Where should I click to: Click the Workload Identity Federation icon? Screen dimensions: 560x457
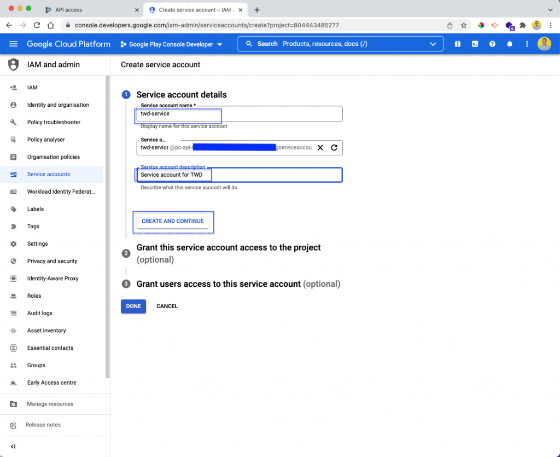pos(13,192)
